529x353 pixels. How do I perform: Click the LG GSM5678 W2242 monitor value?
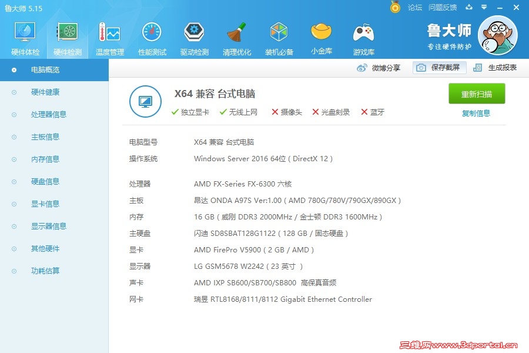[x=248, y=267]
